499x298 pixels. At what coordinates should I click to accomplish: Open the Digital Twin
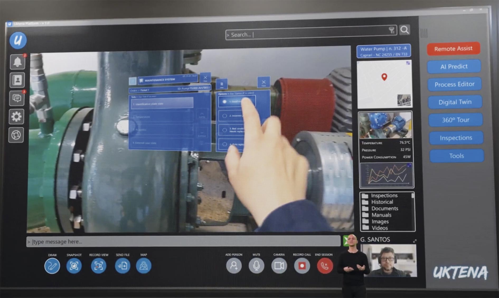coord(455,102)
